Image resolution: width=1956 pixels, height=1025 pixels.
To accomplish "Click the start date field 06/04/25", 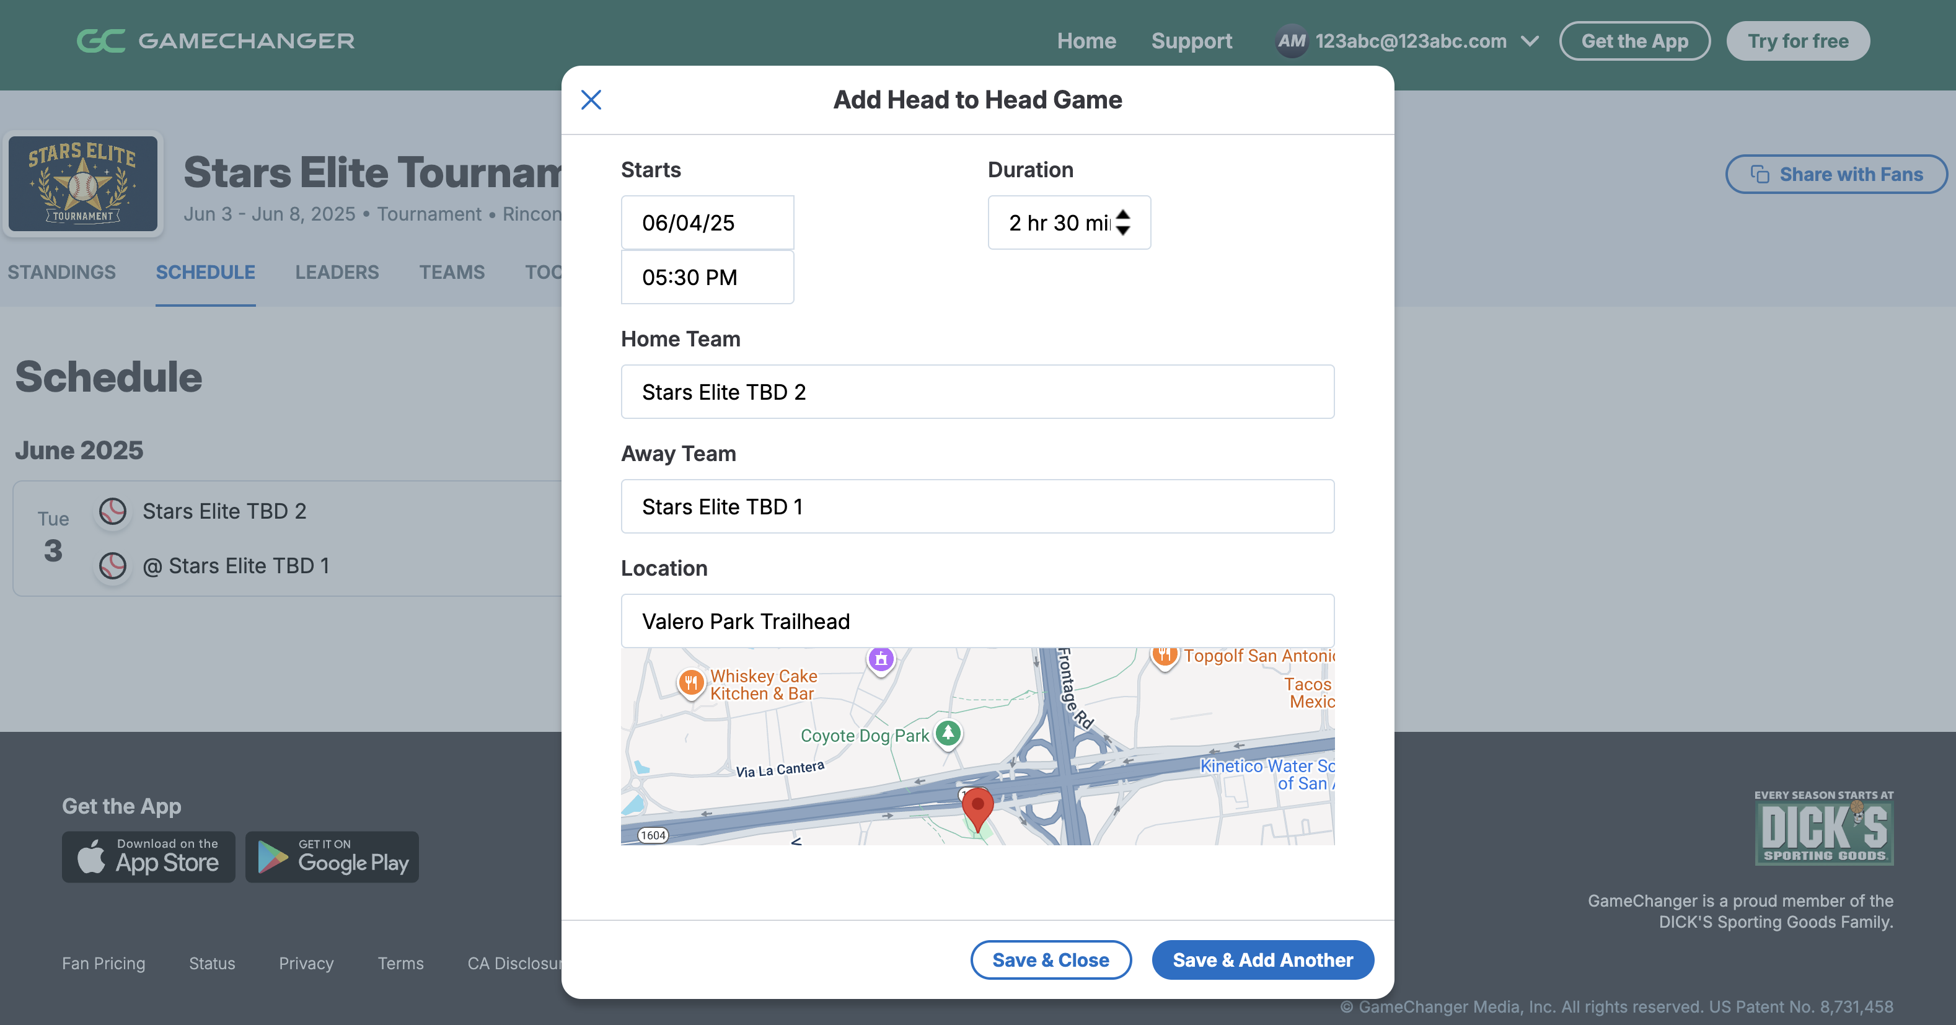I will pos(707,222).
